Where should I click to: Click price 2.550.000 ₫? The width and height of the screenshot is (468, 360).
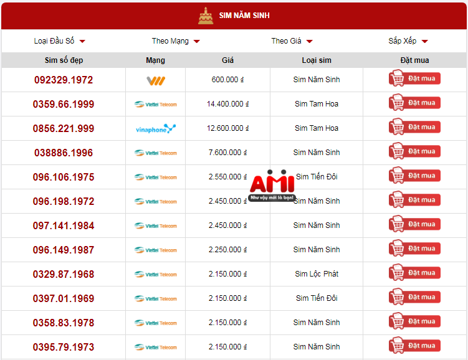227,177
